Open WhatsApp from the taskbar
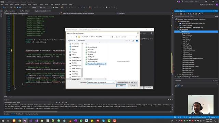 pos(81,121)
